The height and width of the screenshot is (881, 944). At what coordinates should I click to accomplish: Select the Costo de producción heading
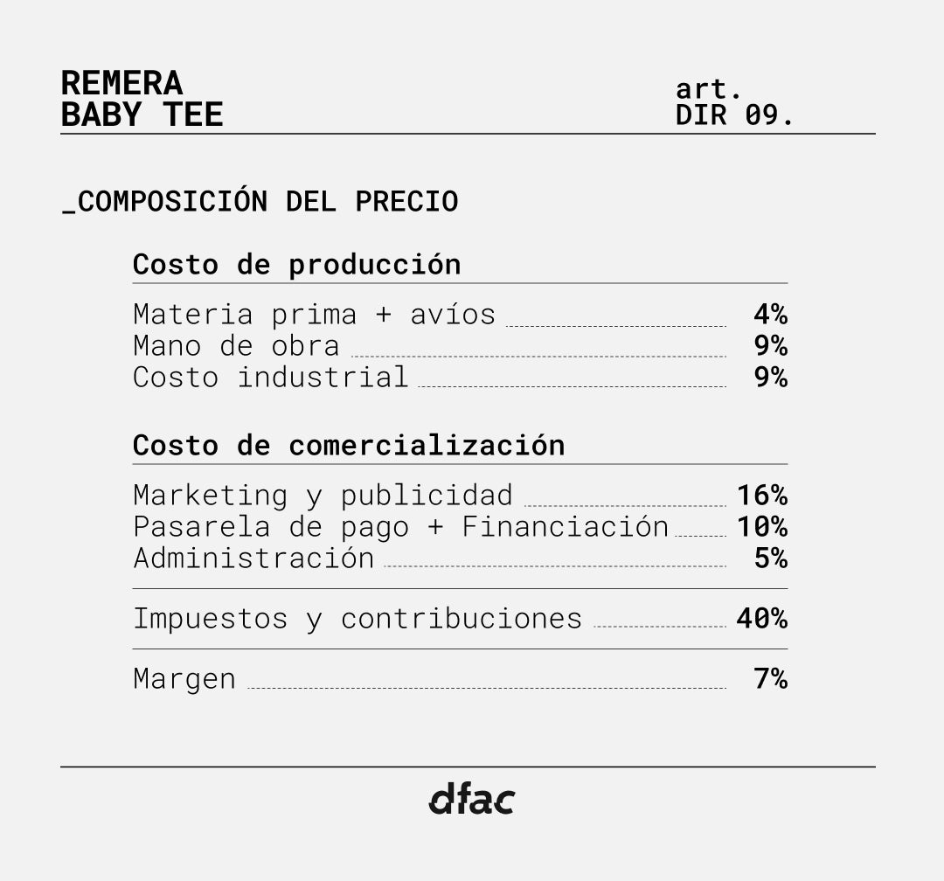(x=296, y=264)
